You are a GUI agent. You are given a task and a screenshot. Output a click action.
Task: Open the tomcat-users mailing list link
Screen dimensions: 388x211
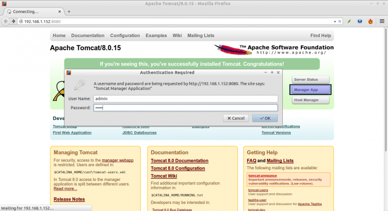(258, 190)
